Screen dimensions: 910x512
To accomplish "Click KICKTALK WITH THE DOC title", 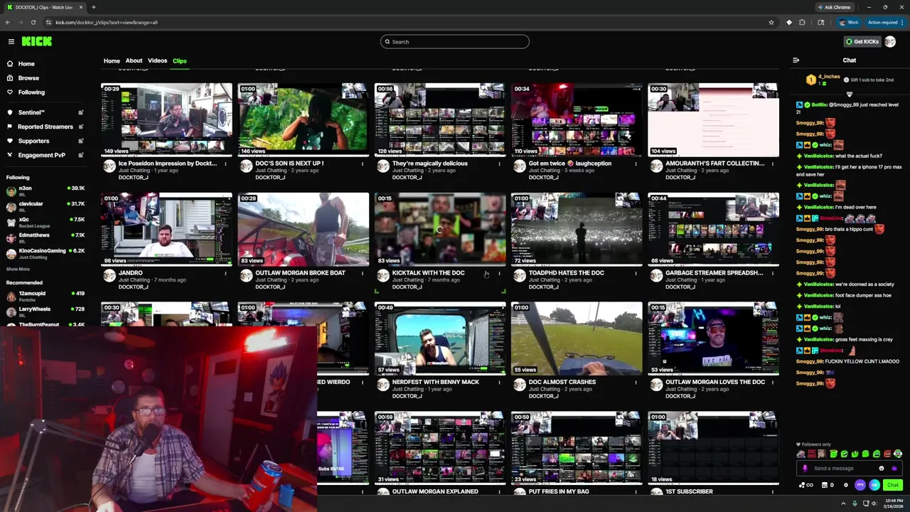I will tap(428, 273).
